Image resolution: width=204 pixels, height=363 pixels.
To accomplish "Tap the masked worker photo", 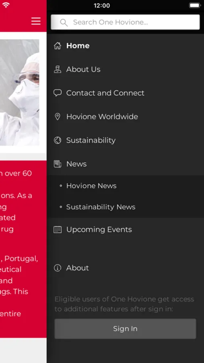I will tap(20, 92).
